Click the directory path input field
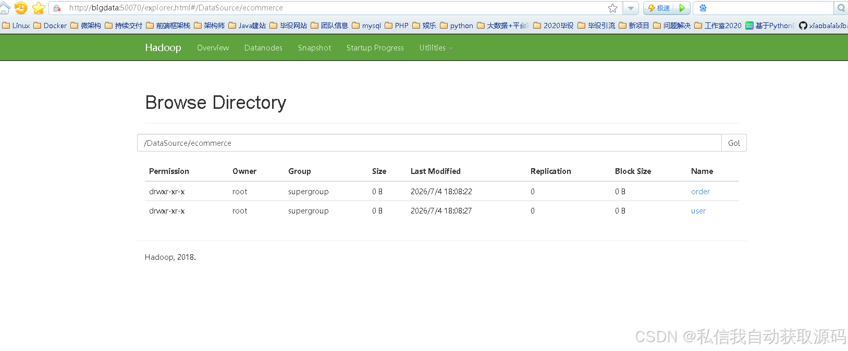Screen dimensions: 848x351 click(429, 143)
